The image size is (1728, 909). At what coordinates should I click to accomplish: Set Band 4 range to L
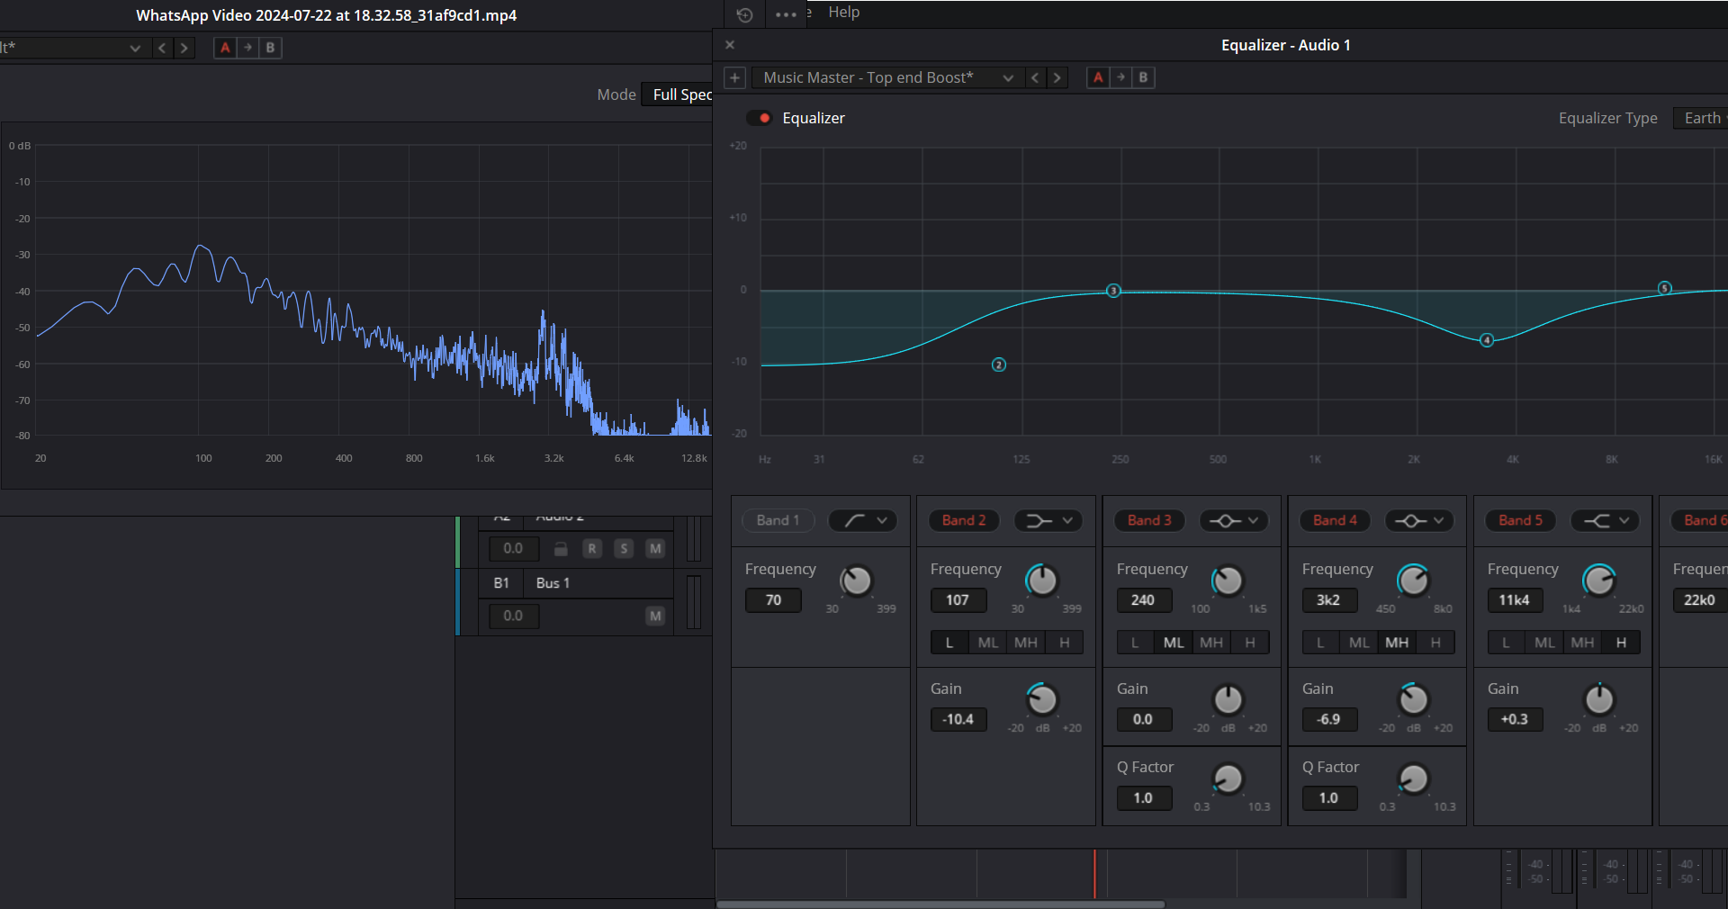1320,643
